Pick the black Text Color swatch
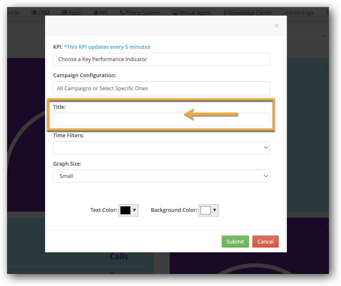Image resolution: width=341 pixels, height=286 pixels. pos(125,210)
